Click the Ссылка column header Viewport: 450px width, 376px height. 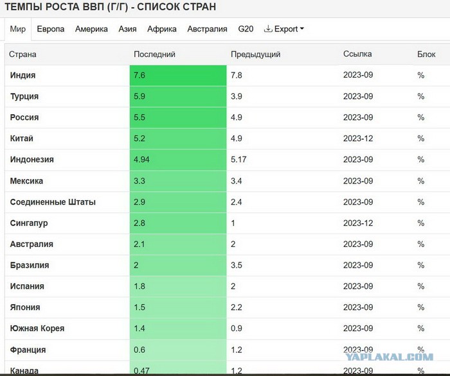[357, 54]
